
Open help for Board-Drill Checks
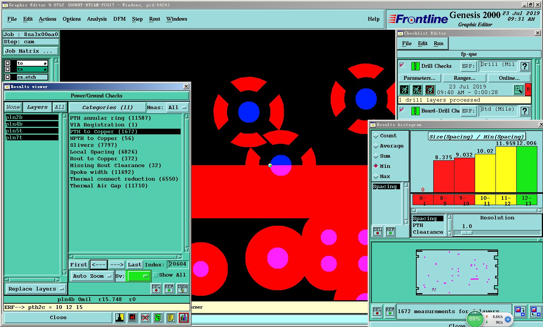(x=525, y=111)
